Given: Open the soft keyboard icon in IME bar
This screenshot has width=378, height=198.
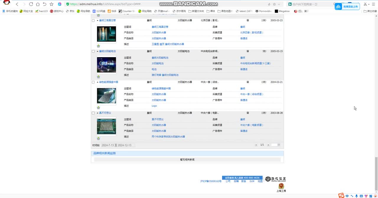Looking at the screenshot, I should 361,196.
